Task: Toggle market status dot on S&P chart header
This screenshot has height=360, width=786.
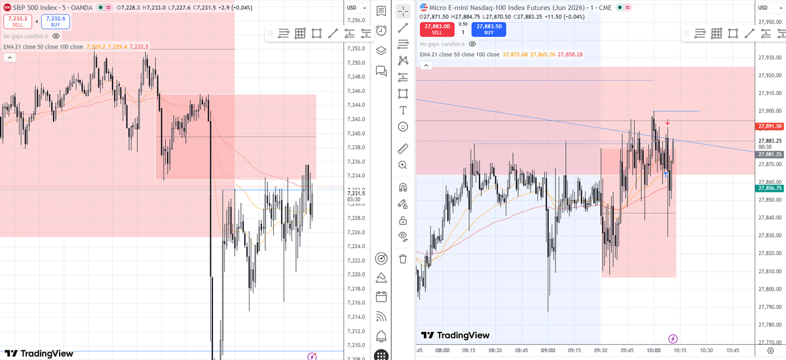Action: click(x=100, y=8)
